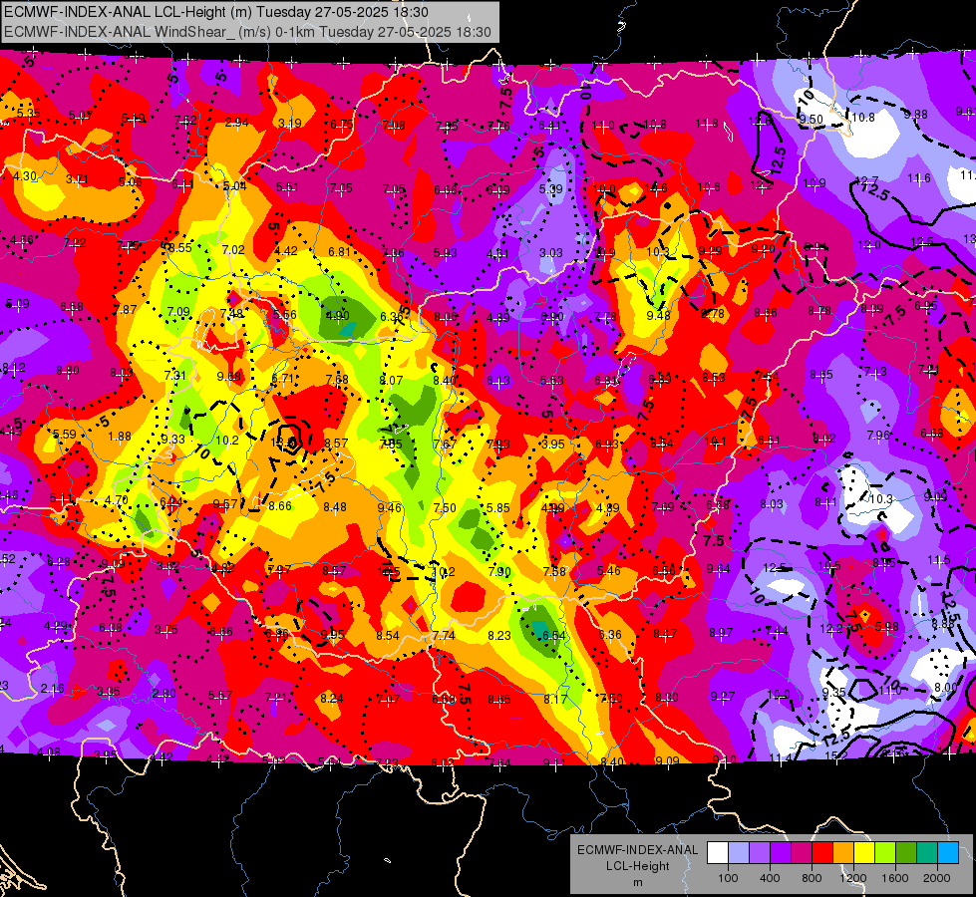Click the low shear value '0.90'

tap(552, 317)
